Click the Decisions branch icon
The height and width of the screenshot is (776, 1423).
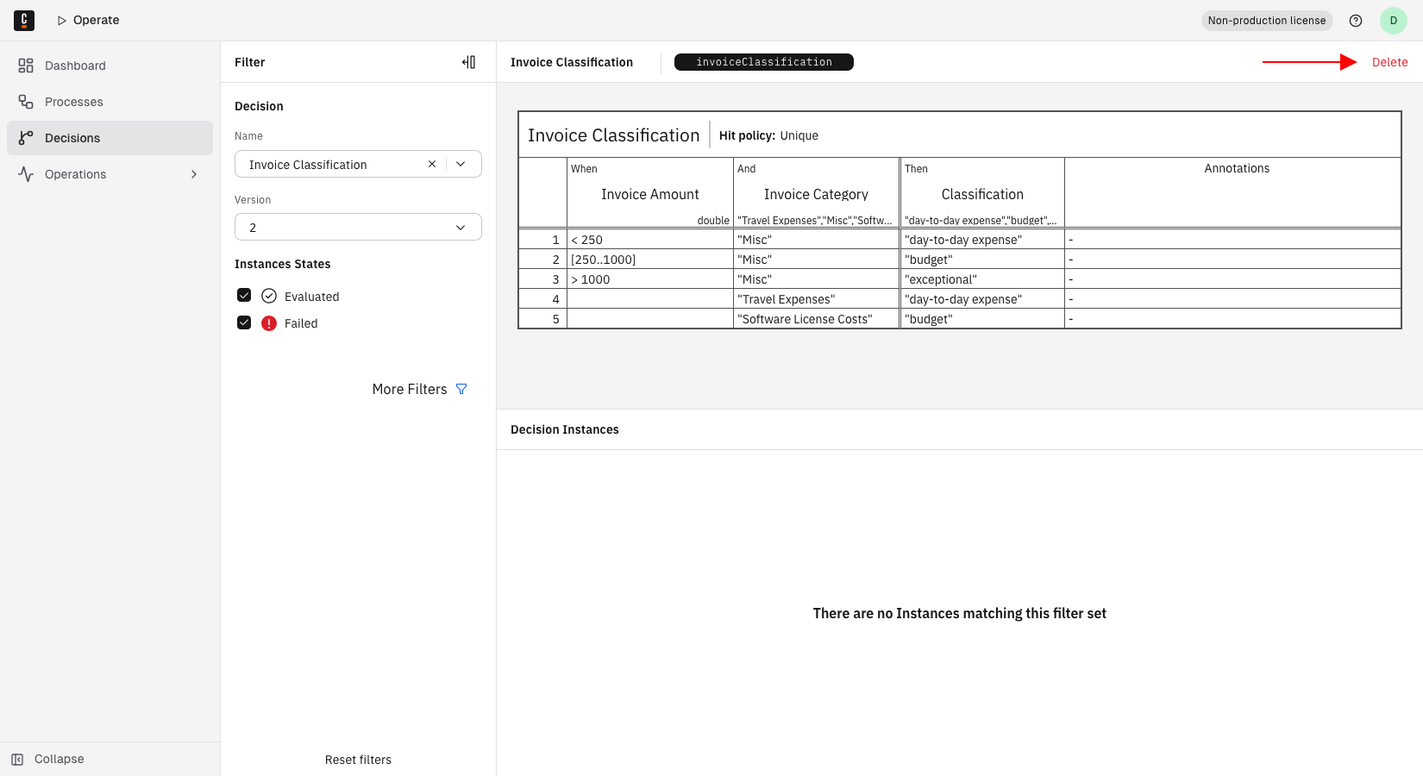26,138
